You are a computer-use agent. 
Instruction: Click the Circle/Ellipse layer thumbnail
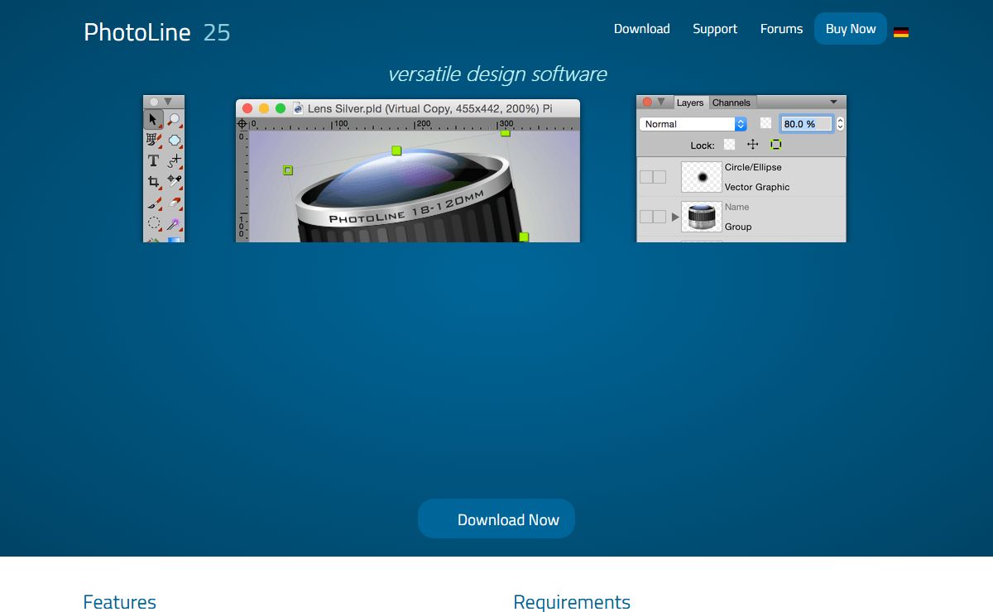coord(702,177)
